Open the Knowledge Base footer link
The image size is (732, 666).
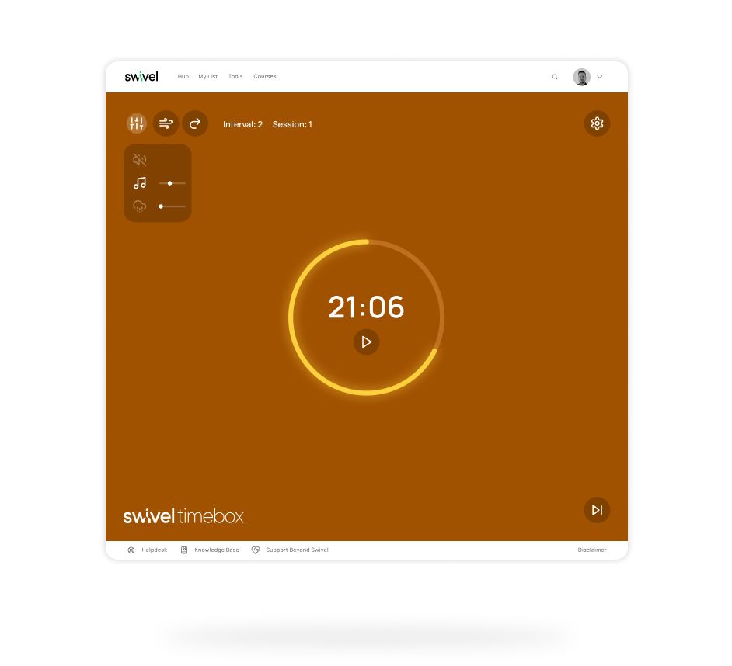pyautogui.click(x=216, y=550)
